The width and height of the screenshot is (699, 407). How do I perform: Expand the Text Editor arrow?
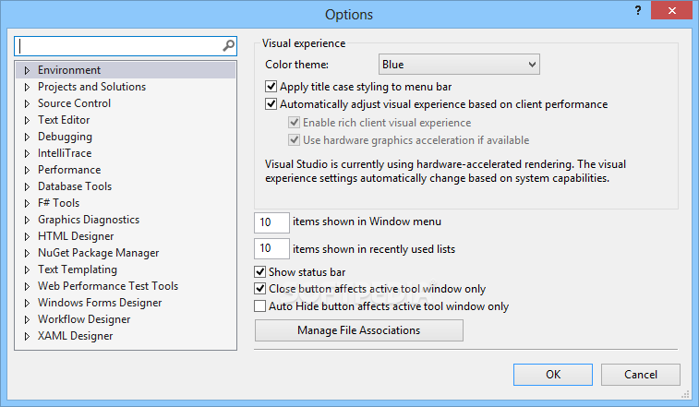pyautogui.click(x=27, y=120)
